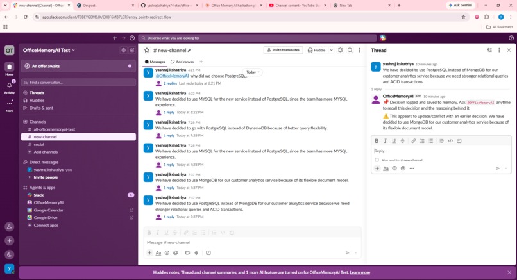The image size is (517, 280).
Task: Open channel notification bell settings
Action: point(340,50)
